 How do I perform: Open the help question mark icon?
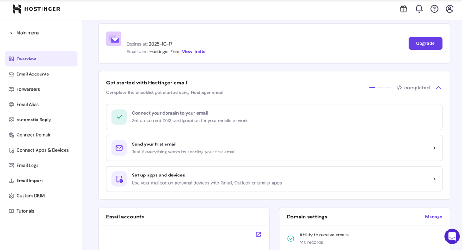point(434,9)
